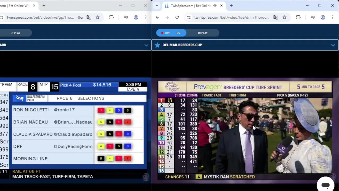This screenshot has width=339, height=191.
Task: Bookmark the page in right browser window
Action: point(284,18)
